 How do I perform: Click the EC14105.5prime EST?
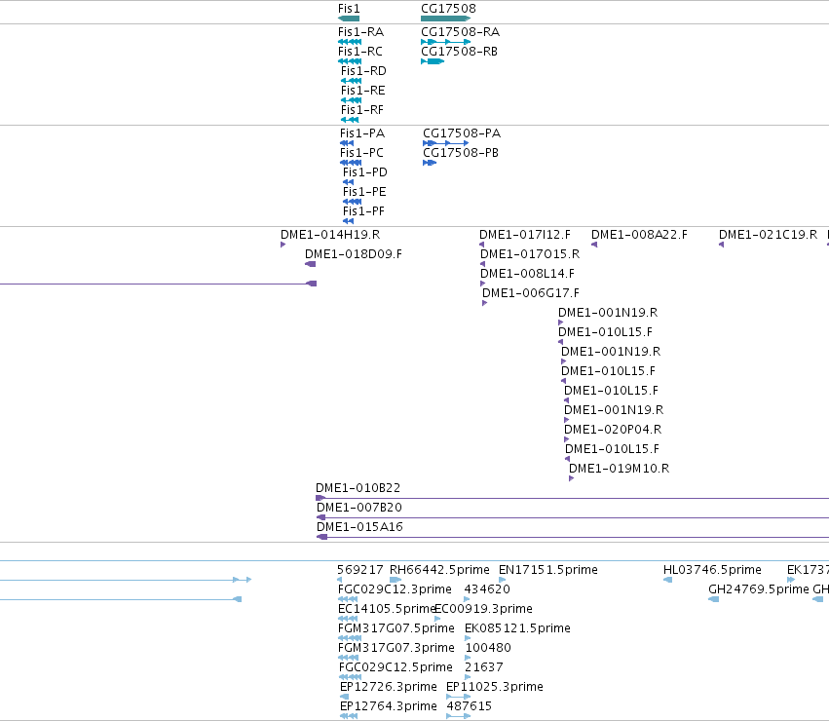pos(348,619)
